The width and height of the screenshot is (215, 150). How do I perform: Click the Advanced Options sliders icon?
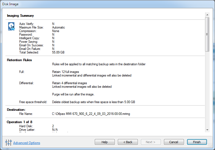pyautogui.click(x=8, y=143)
